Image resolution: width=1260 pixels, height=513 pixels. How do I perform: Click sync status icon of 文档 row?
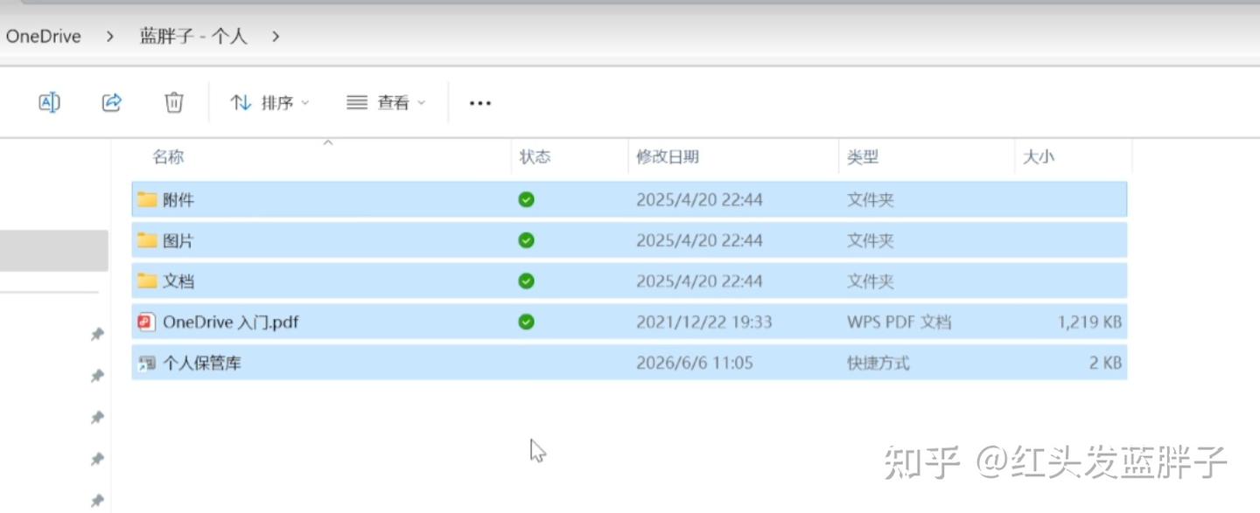(x=526, y=281)
